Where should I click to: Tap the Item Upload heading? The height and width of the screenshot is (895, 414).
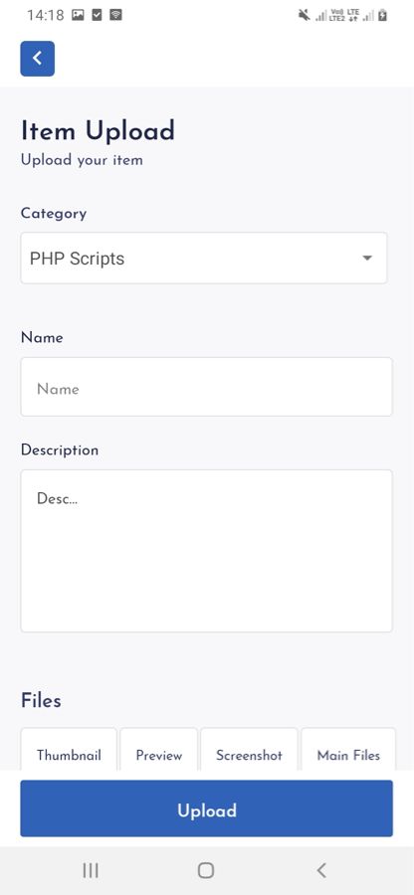(98, 130)
